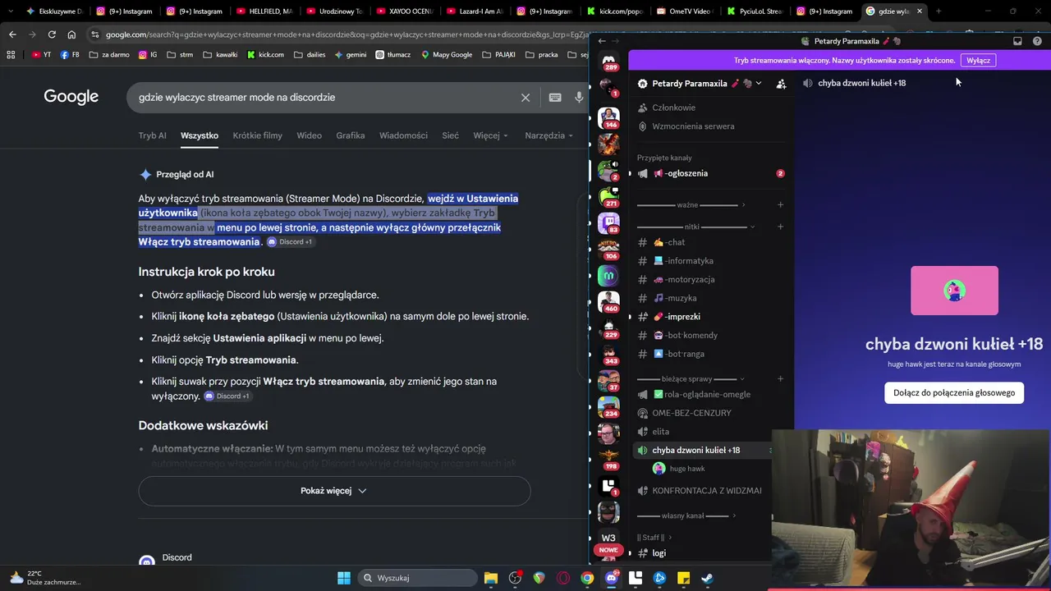This screenshot has height=591, width=1051.
Task: Click the Windows taskbar search box
Action: coord(419,578)
